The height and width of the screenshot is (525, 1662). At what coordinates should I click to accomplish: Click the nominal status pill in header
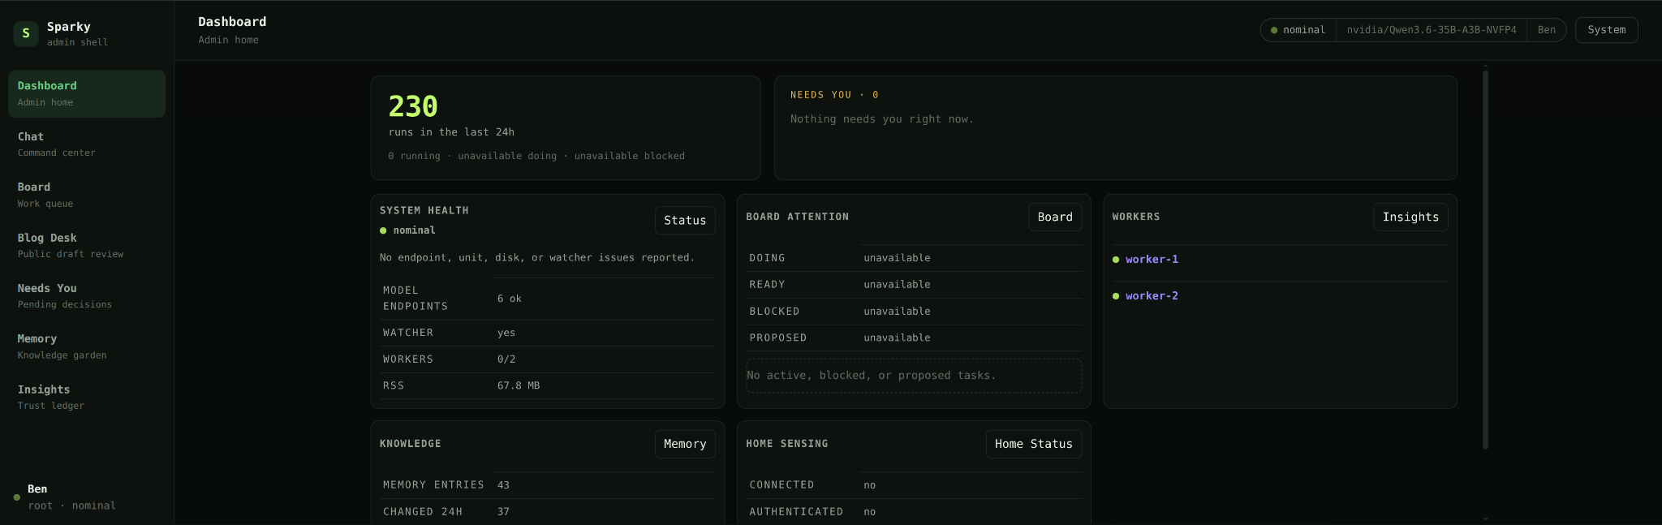[1298, 30]
